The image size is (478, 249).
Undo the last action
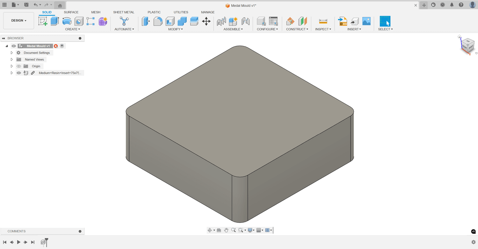pos(36,5)
